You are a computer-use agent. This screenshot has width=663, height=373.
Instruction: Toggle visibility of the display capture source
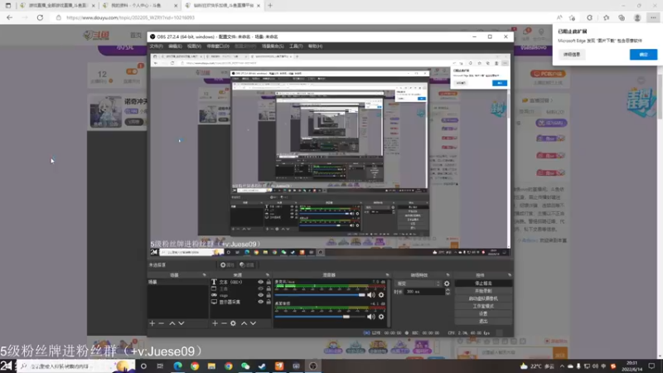[260, 302]
